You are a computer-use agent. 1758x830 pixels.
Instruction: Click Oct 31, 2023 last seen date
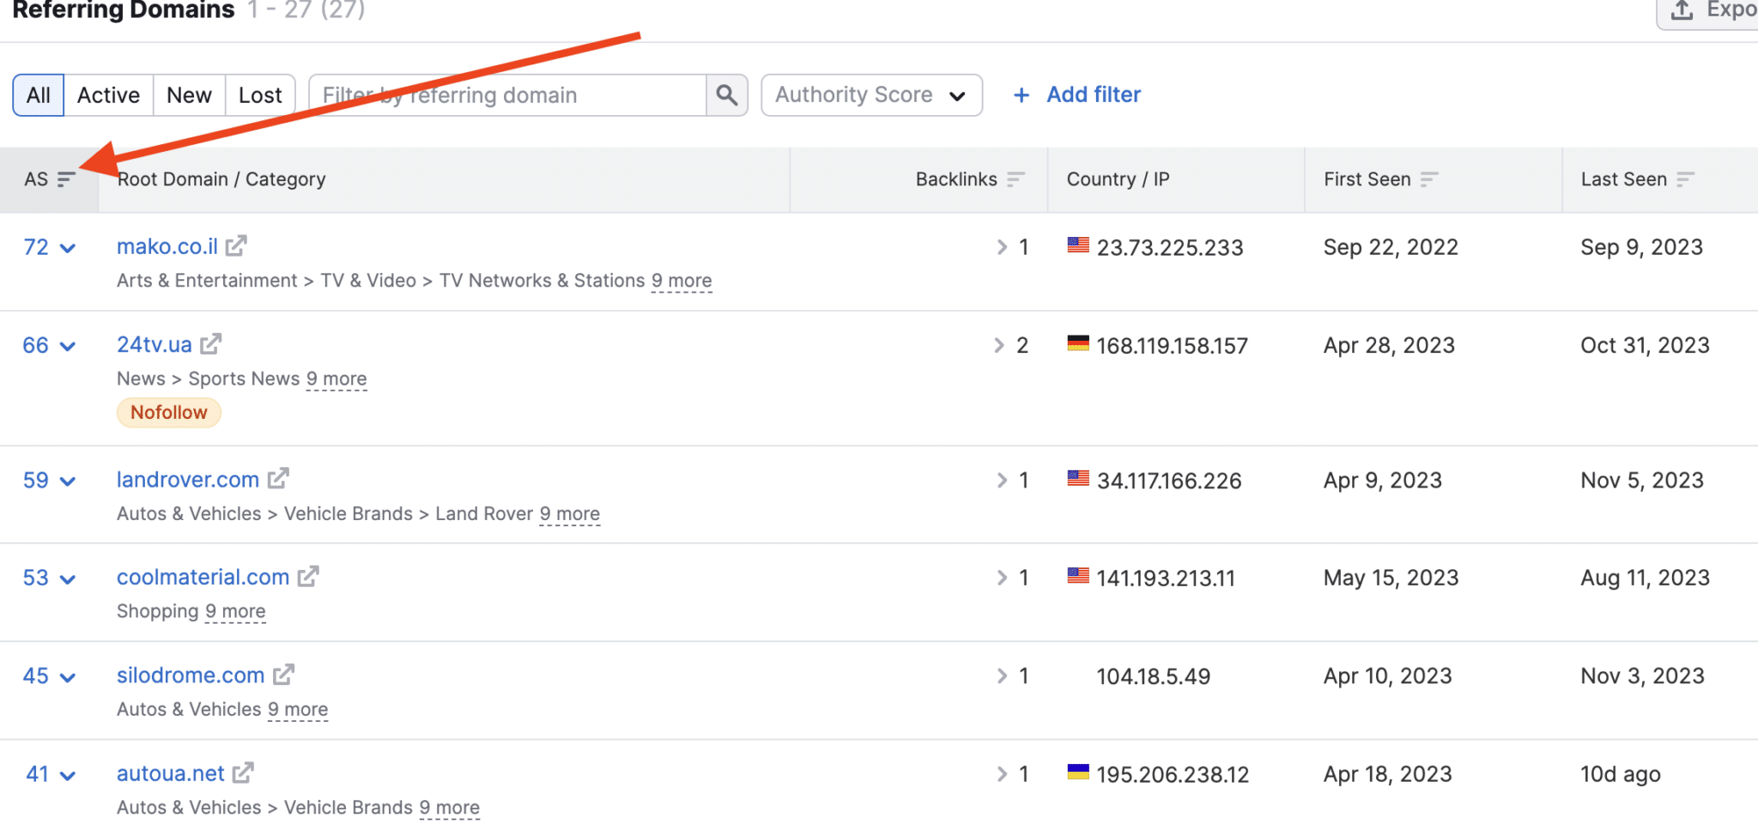1645,345
